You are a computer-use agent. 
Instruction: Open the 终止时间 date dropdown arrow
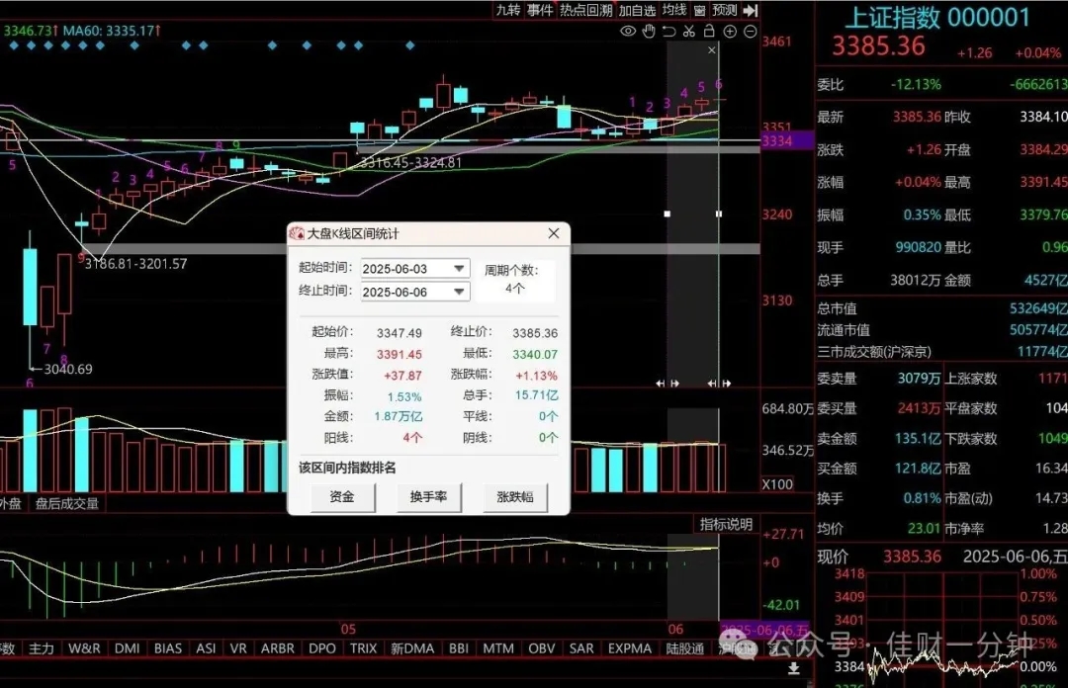click(460, 292)
